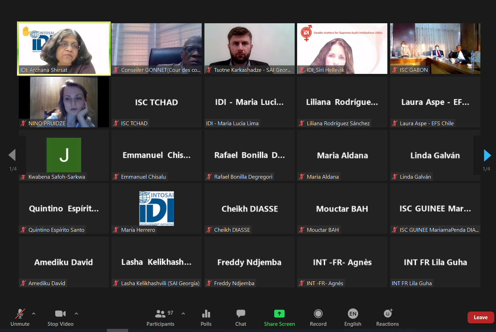The width and height of the screenshot is (496, 332).
Task: Click raised hand icon on Archana Shirsat tile
Action: pyautogui.click(x=26, y=31)
